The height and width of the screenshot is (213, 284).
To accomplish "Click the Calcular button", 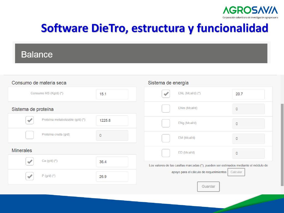I will coord(236,172).
